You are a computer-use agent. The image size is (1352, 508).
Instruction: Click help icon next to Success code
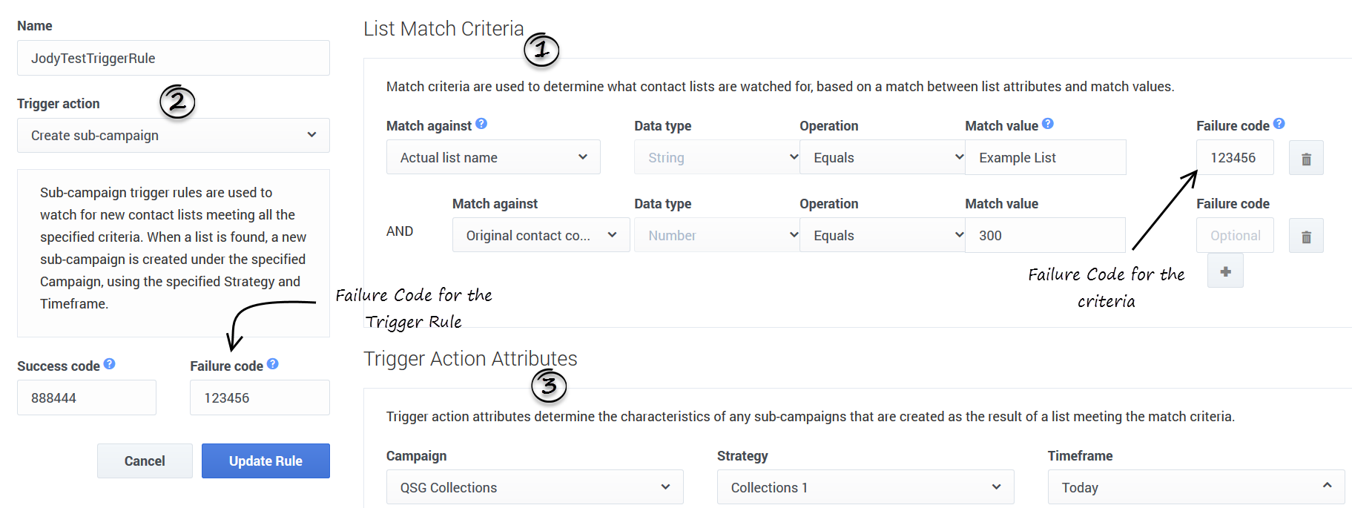click(x=109, y=363)
